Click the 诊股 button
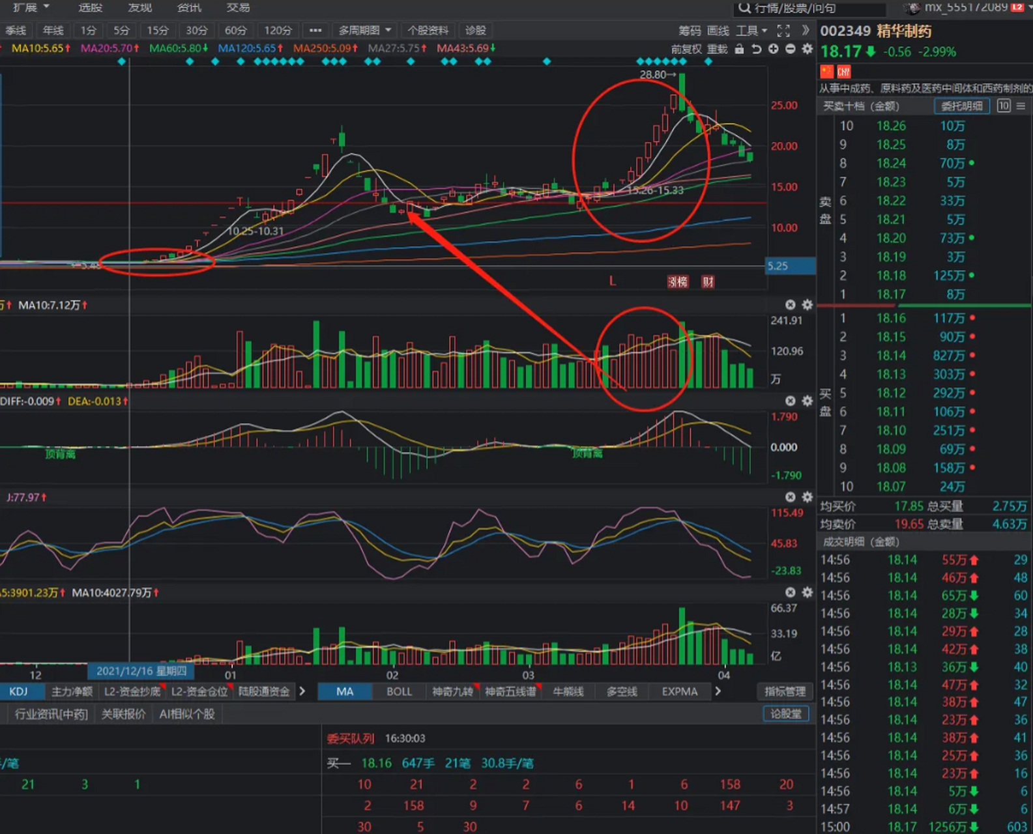1033x834 pixels. [x=476, y=31]
